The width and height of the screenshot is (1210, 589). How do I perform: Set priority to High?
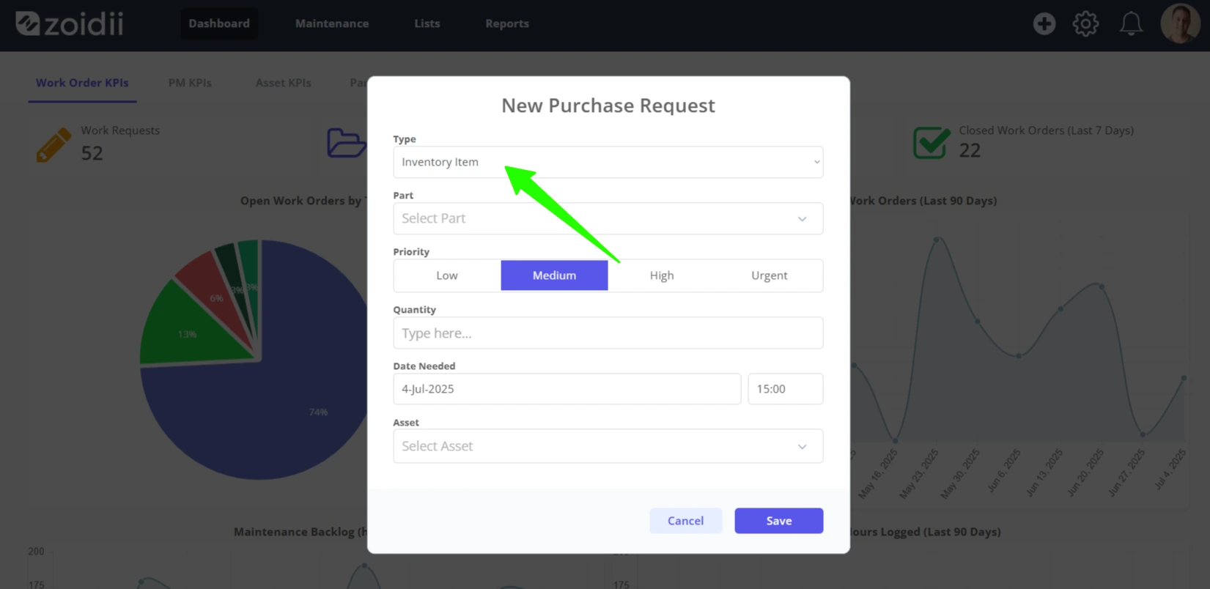662,275
